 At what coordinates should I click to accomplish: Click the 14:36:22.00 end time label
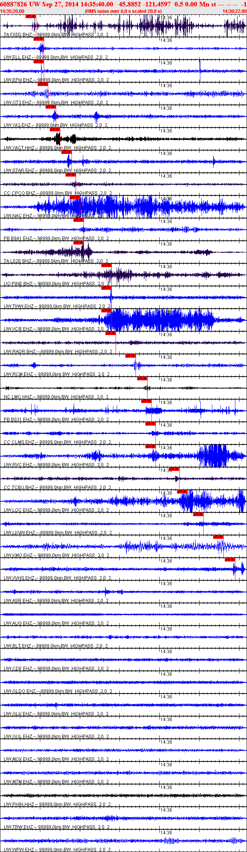click(x=234, y=11)
